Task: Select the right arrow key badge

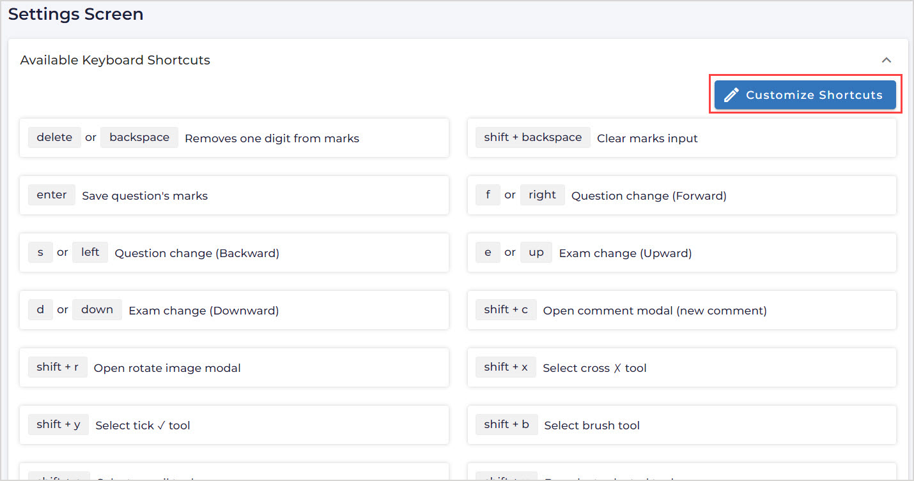Action: 542,195
